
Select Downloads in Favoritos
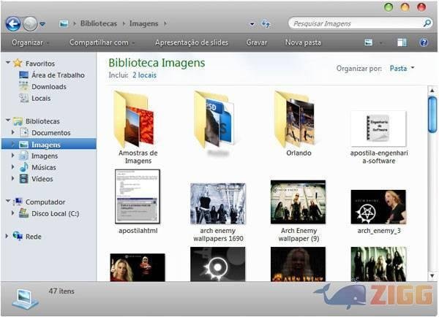click(48, 86)
